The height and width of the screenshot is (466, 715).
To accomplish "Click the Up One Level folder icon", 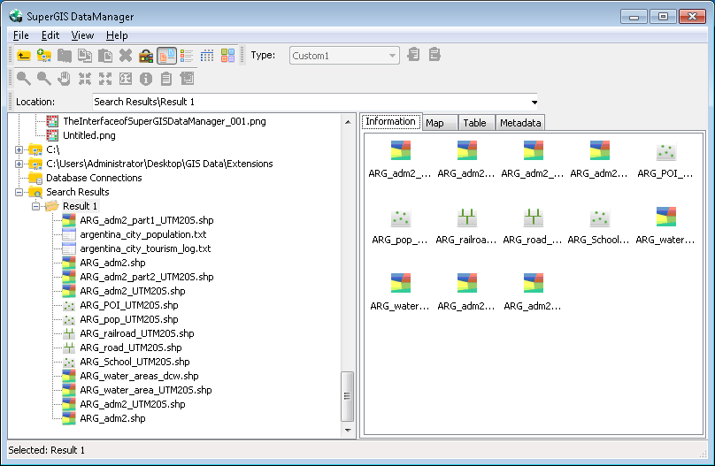I will [24, 56].
